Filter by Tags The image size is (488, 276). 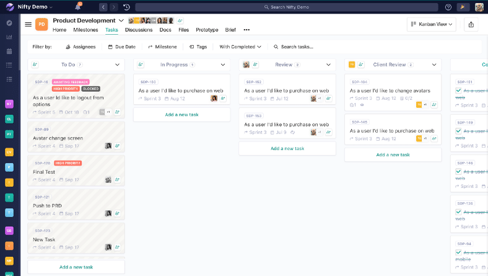tap(198, 47)
